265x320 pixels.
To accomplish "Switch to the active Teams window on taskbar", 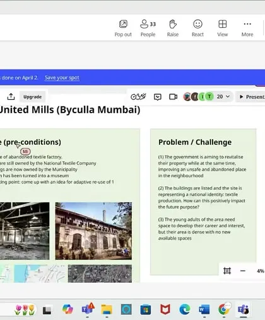I will point(244,309).
